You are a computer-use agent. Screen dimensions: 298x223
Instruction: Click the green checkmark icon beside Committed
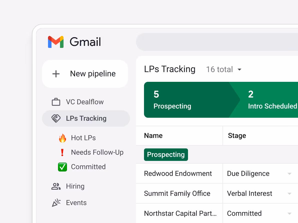pyautogui.click(x=62, y=167)
